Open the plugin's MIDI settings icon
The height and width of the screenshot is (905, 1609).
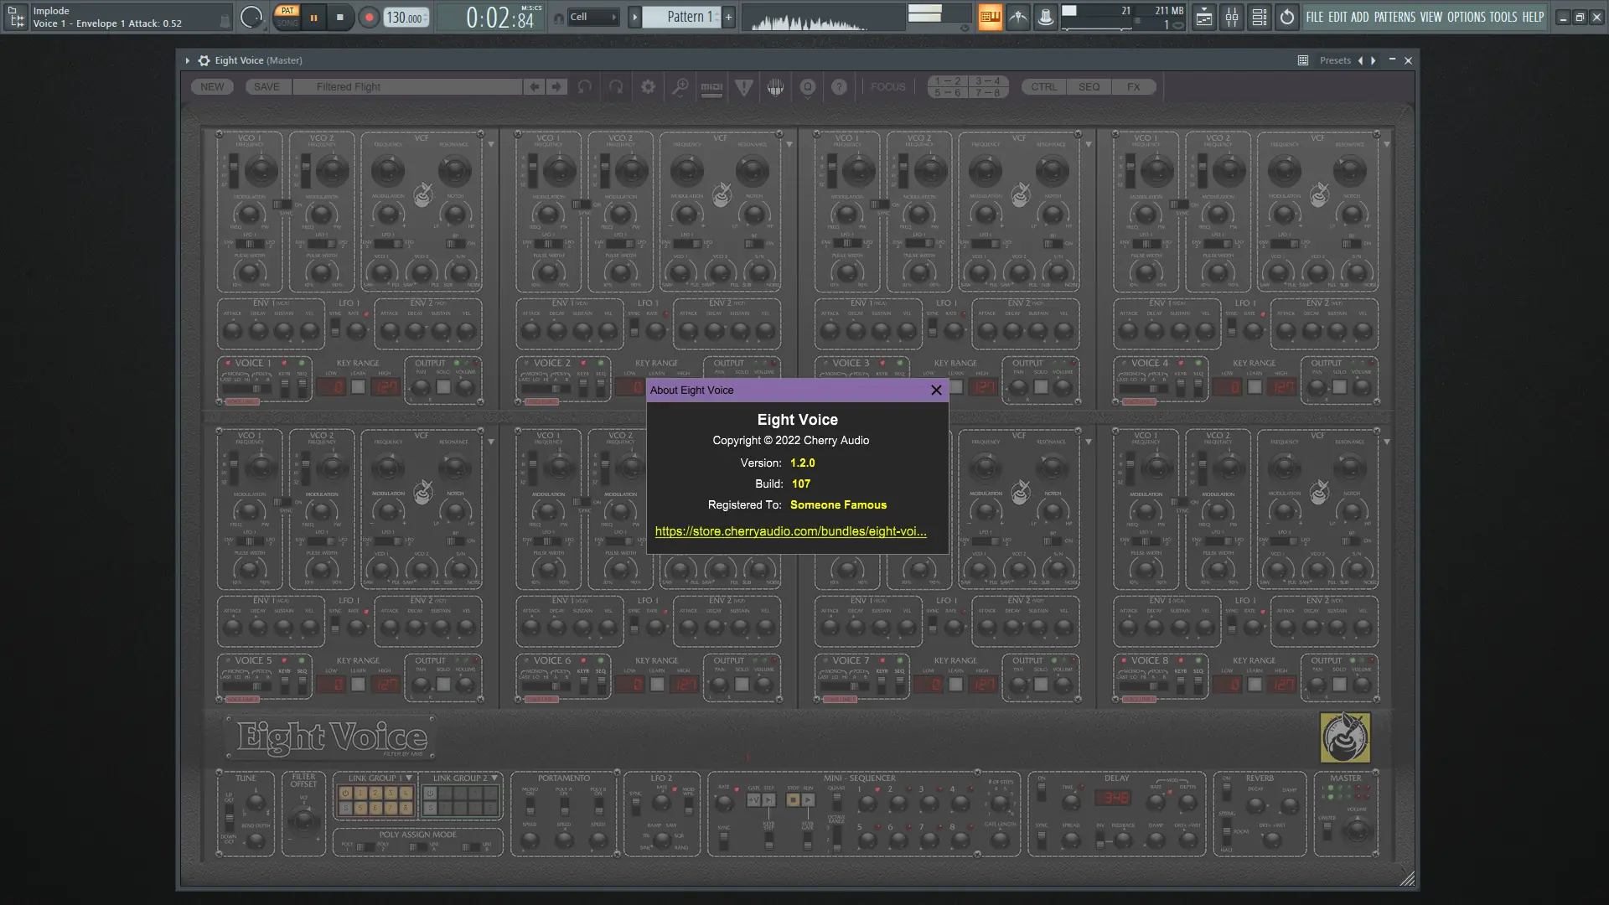pos(712,88)
